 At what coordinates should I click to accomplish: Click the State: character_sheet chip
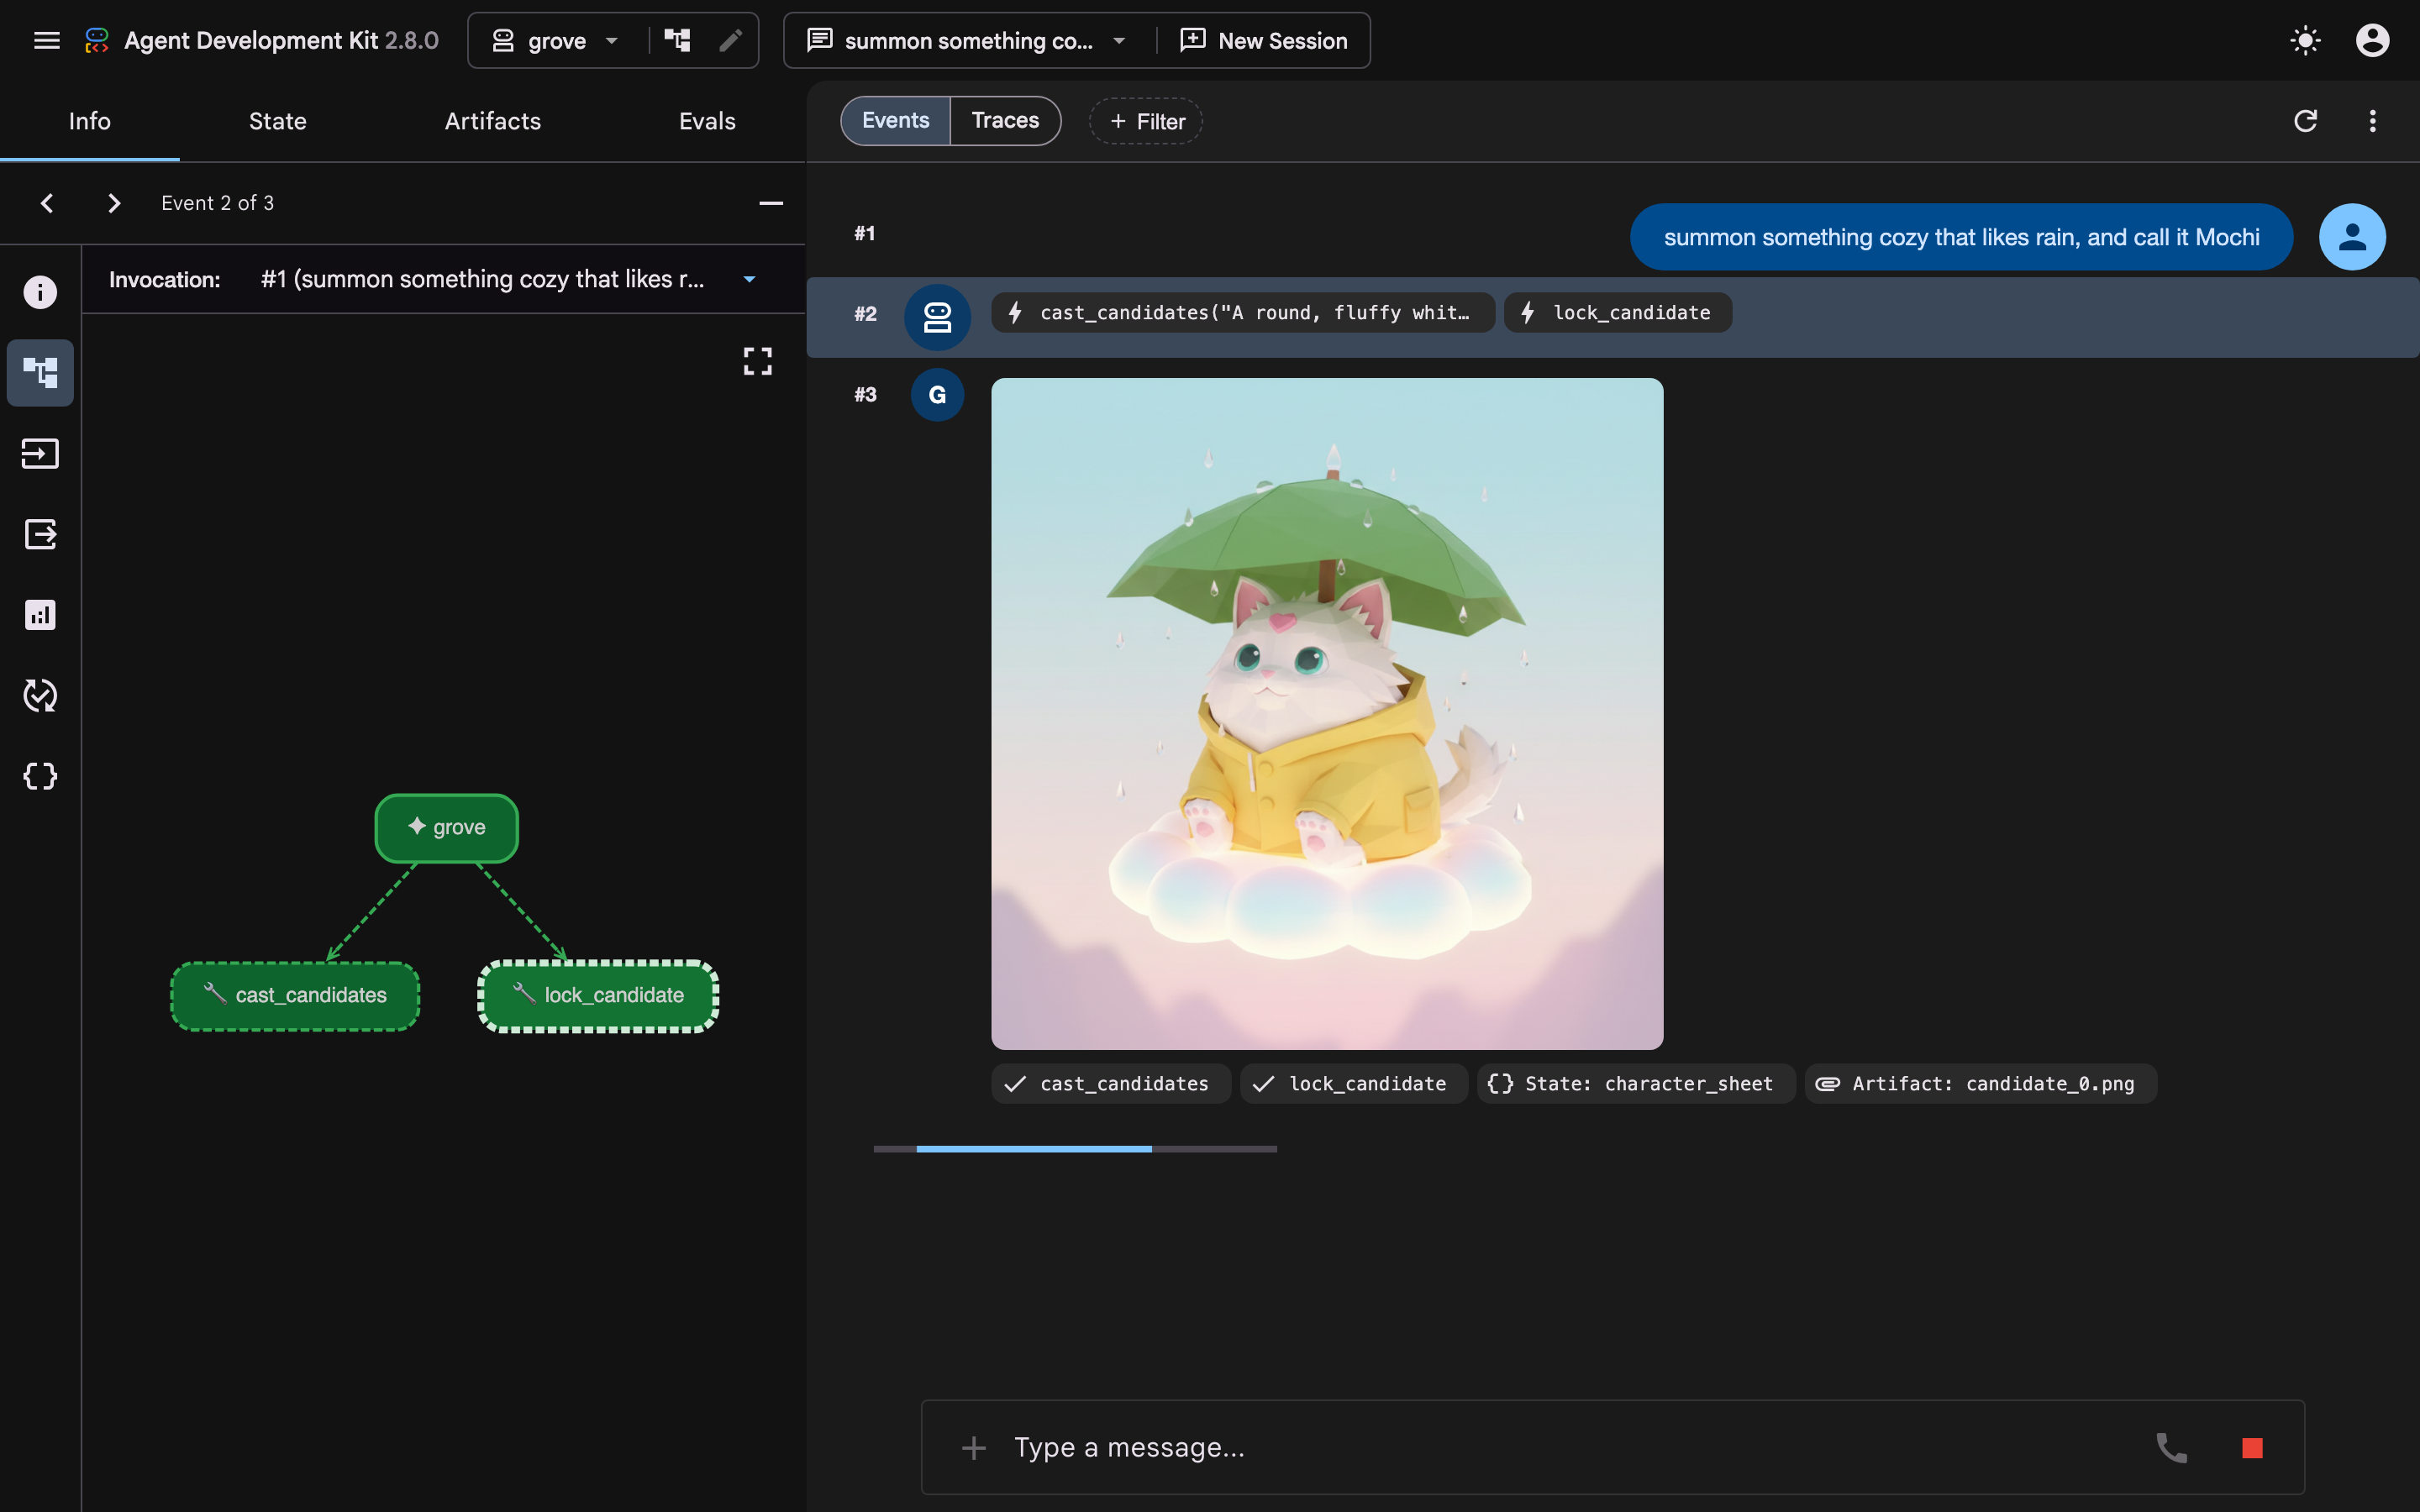click(1635, 1084)
